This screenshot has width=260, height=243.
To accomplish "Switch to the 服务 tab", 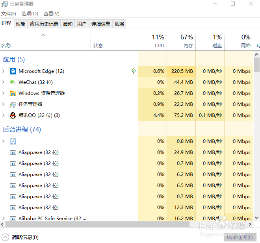I will [119, 24].
